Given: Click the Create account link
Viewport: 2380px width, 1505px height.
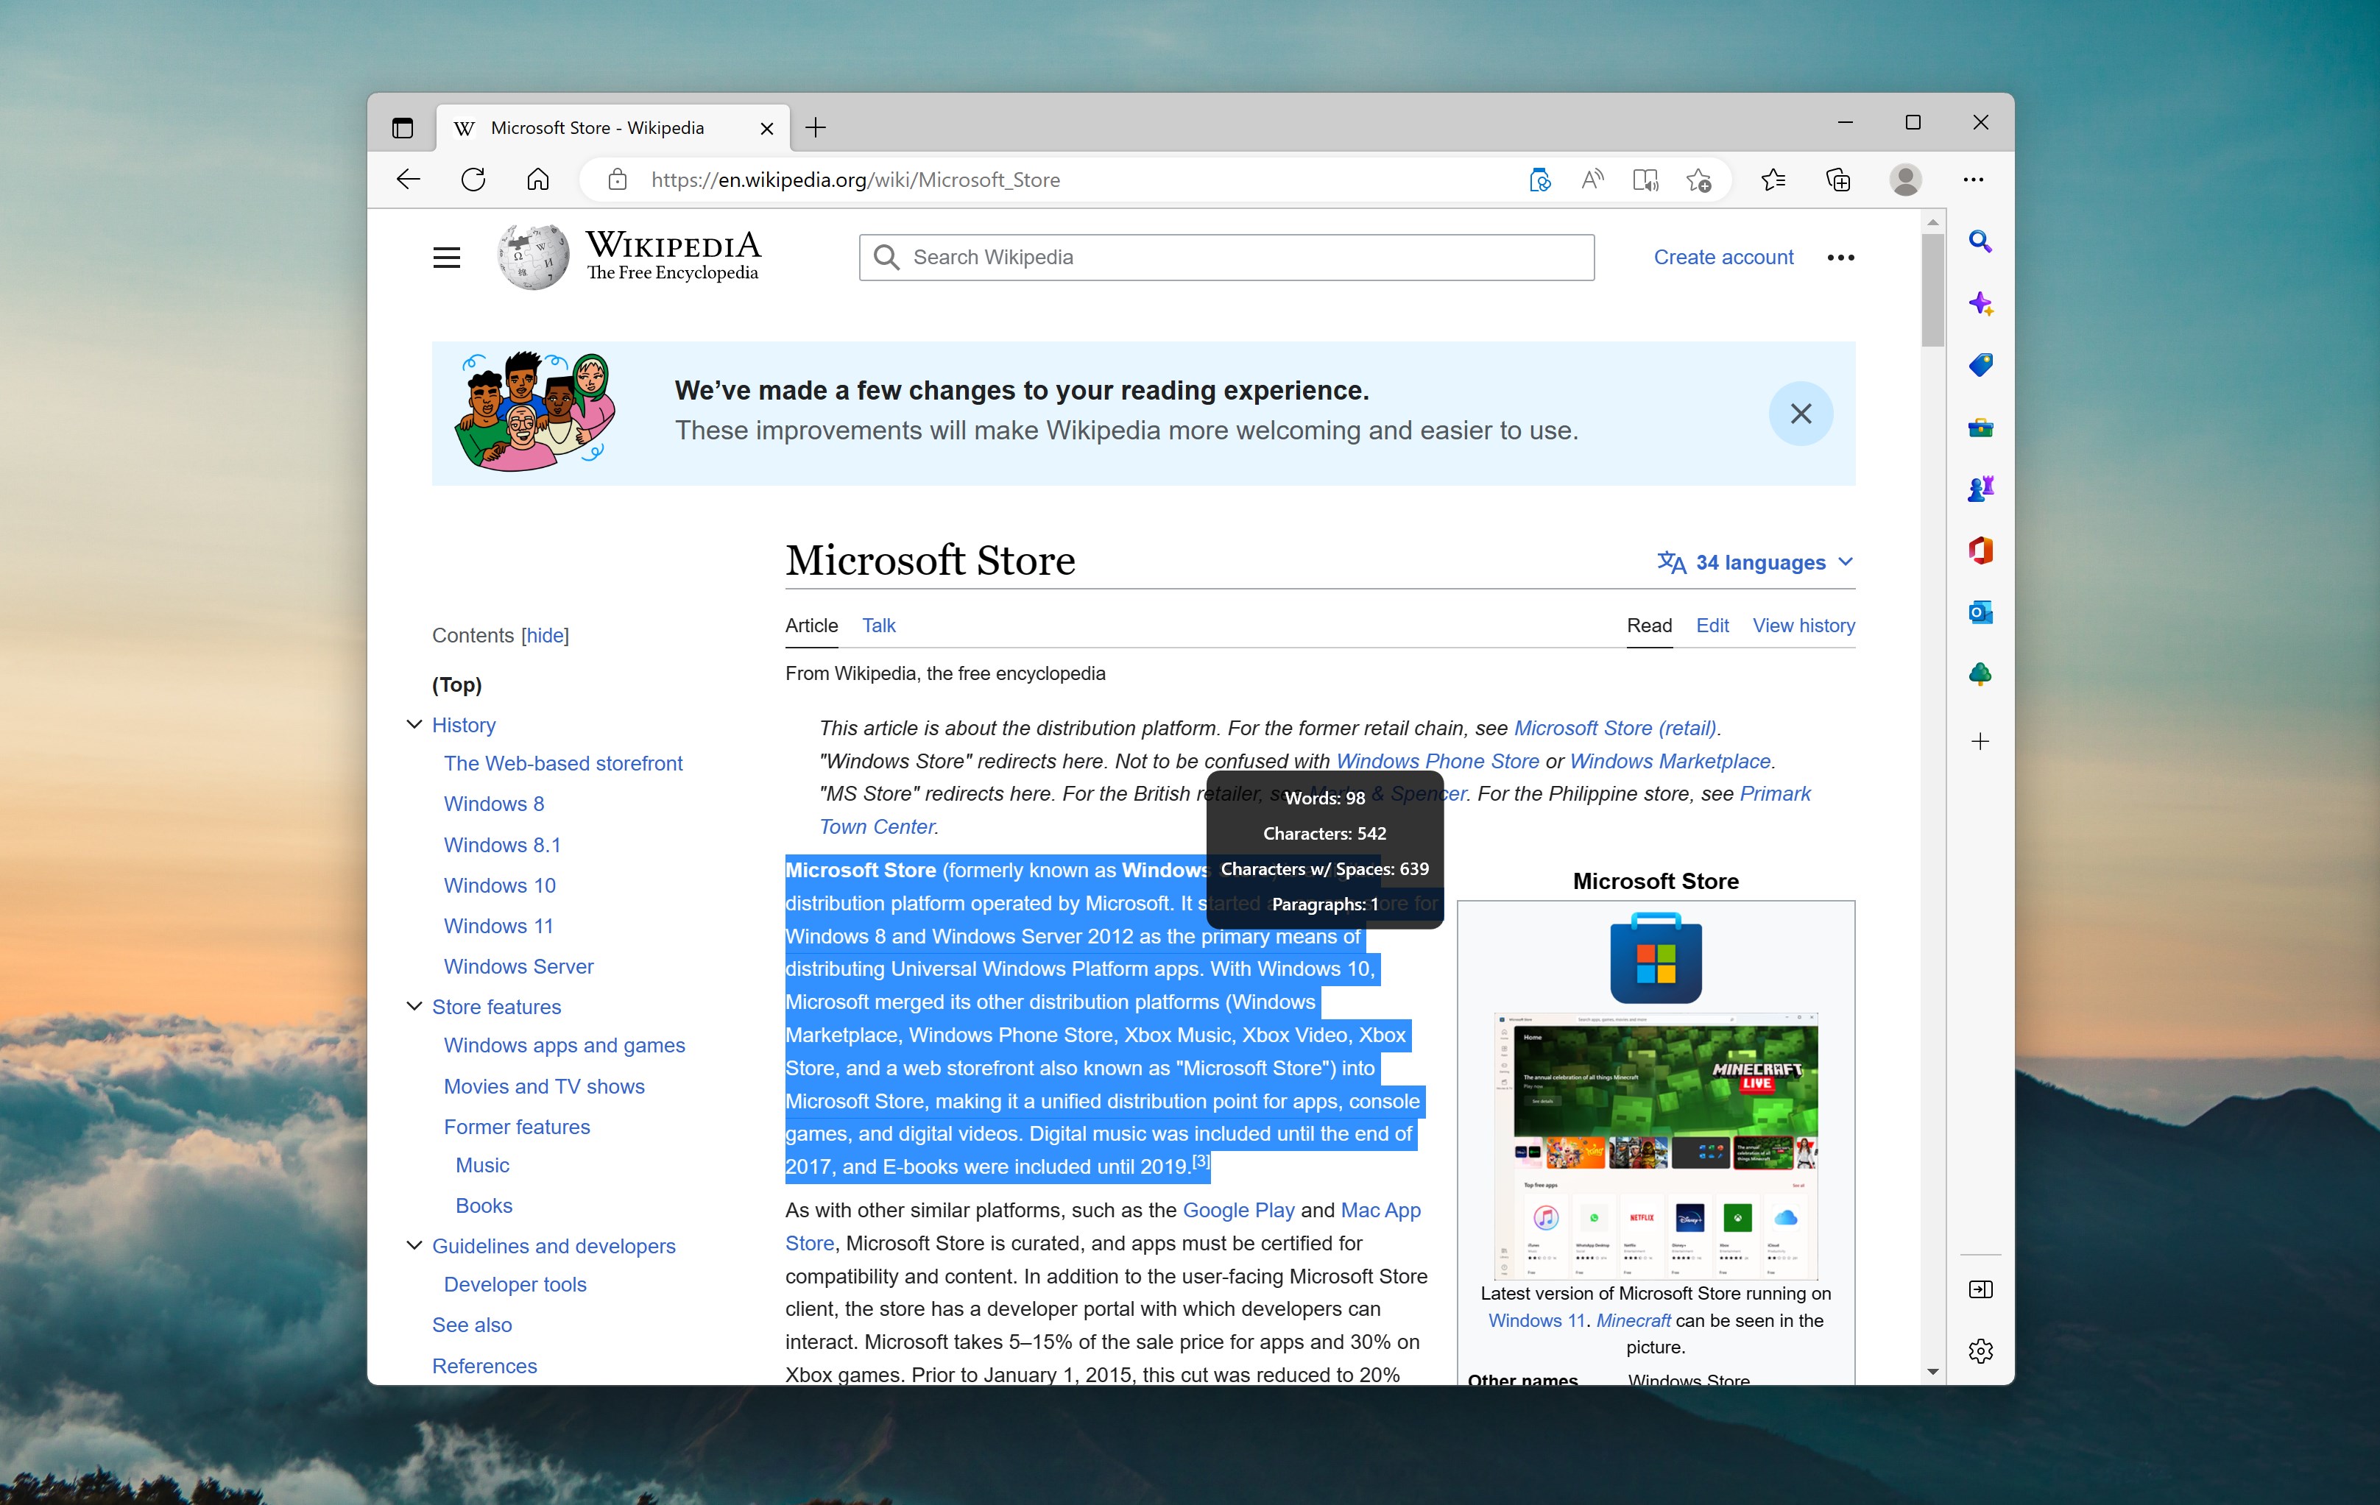Looking at the screenshot, I should coord(1723,258).
